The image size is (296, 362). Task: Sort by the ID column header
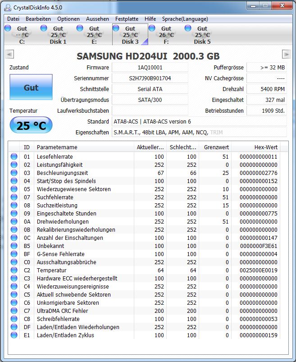(27, 147)
